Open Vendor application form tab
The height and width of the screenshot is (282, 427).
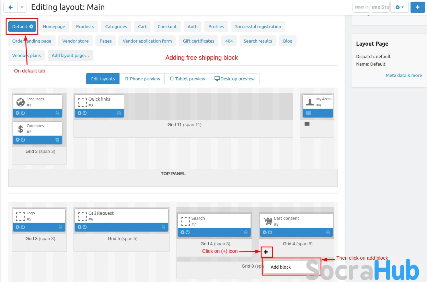pos(147,41)
